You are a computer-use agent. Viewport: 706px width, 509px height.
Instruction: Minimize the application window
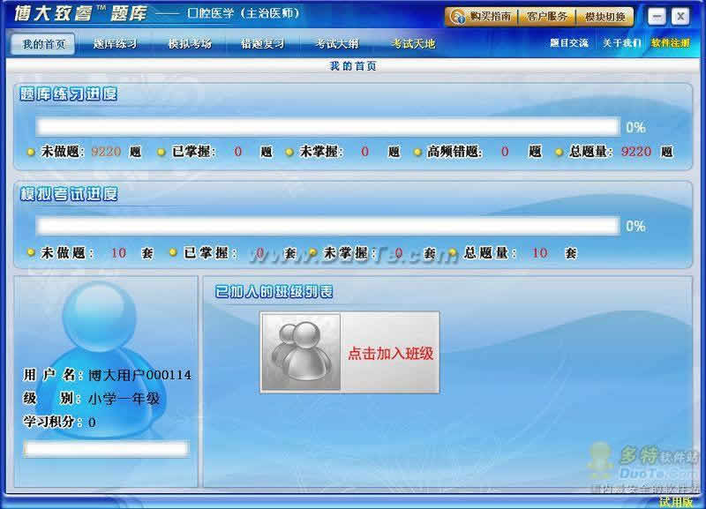pyautogui.click(x=656, y=17)
